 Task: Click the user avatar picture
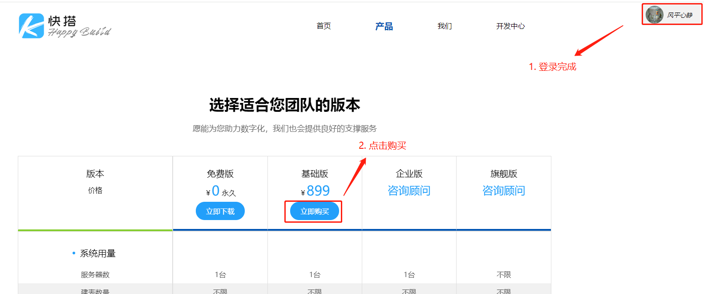[654, 15]
